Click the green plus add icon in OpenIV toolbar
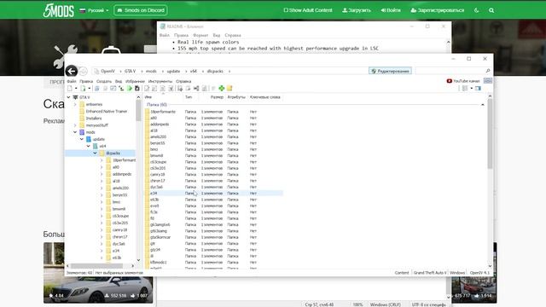 [222, 89]
